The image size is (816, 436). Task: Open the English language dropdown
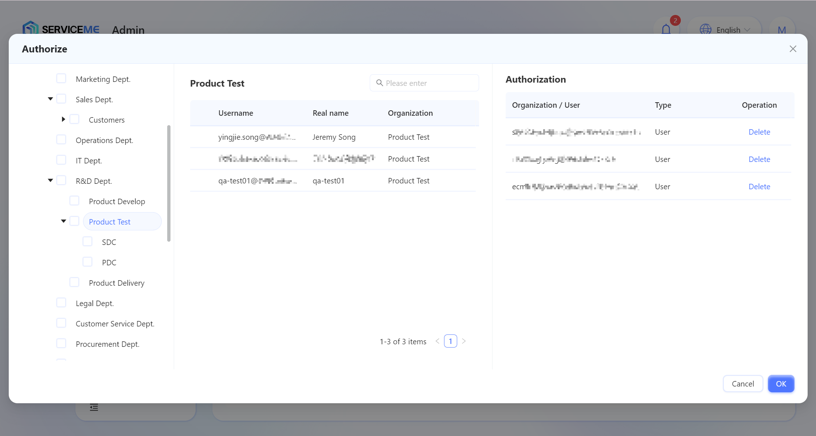pyautogui.click(x=724, y=29)
